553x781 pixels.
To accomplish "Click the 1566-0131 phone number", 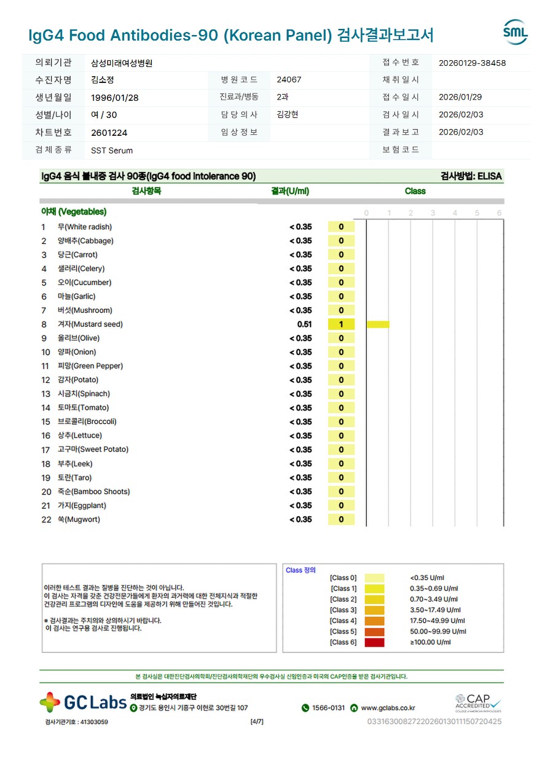I will pos(329,708).
